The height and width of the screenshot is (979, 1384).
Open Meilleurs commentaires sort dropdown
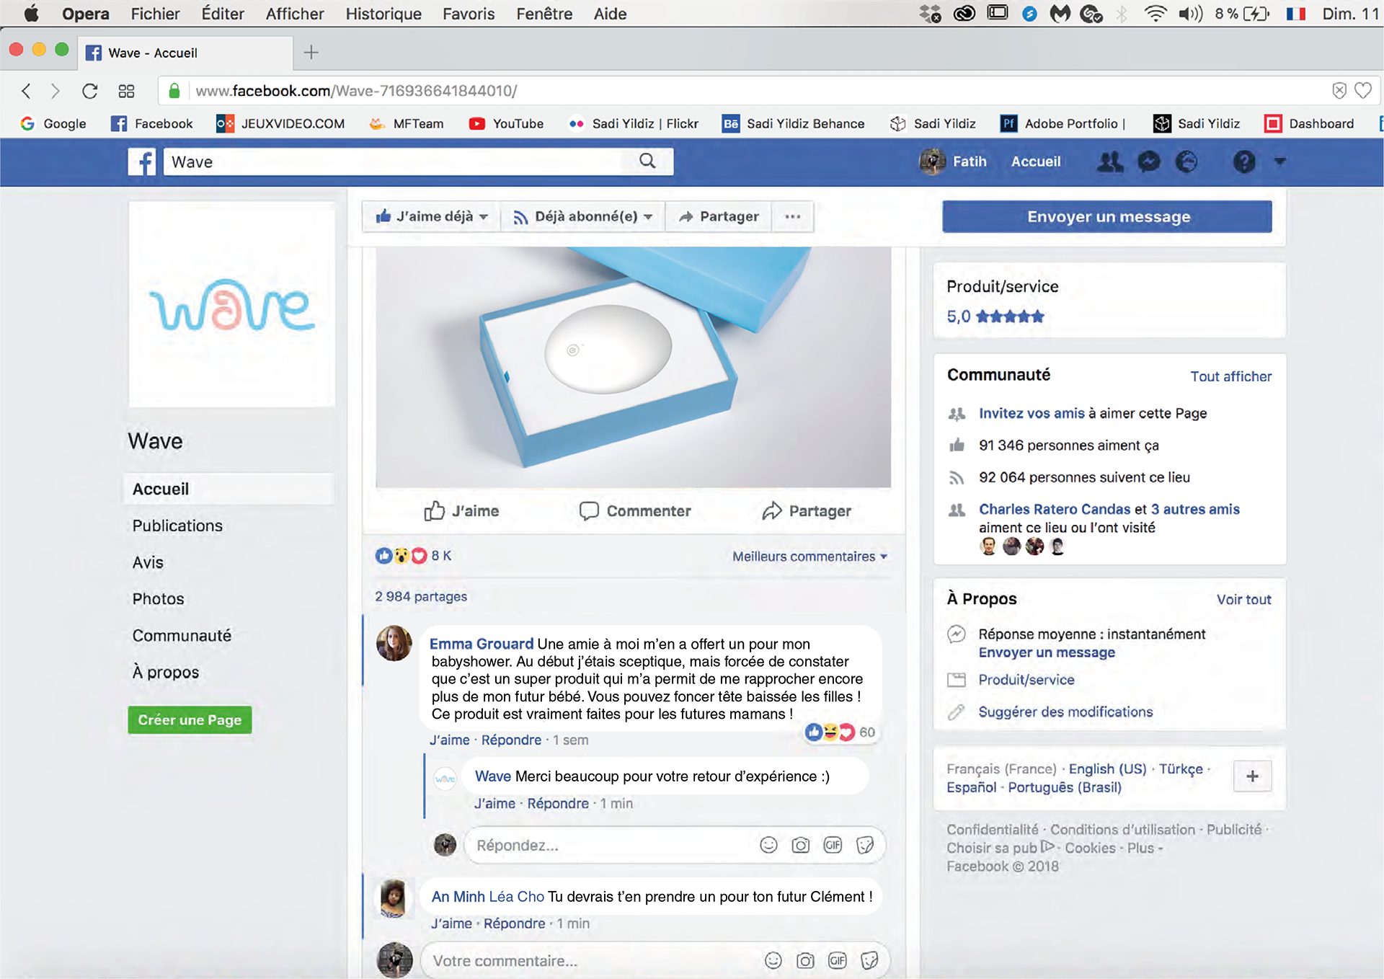(809, 557)
